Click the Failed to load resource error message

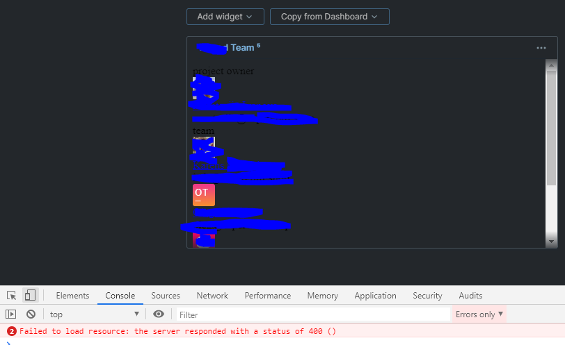tap(177, 331)
